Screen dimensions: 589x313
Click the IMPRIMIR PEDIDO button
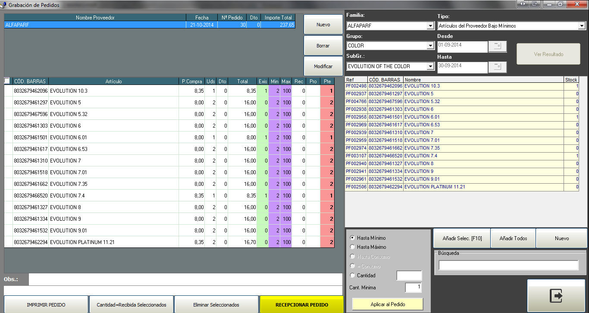coord(46,305)
